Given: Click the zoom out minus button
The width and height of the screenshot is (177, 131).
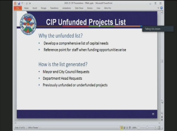Looking at the screenshot, I should click(139, 128).
